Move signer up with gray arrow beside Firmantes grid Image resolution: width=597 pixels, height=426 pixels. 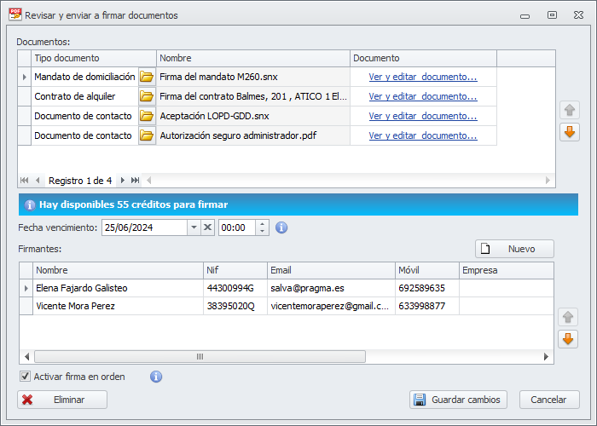[568, 317]
